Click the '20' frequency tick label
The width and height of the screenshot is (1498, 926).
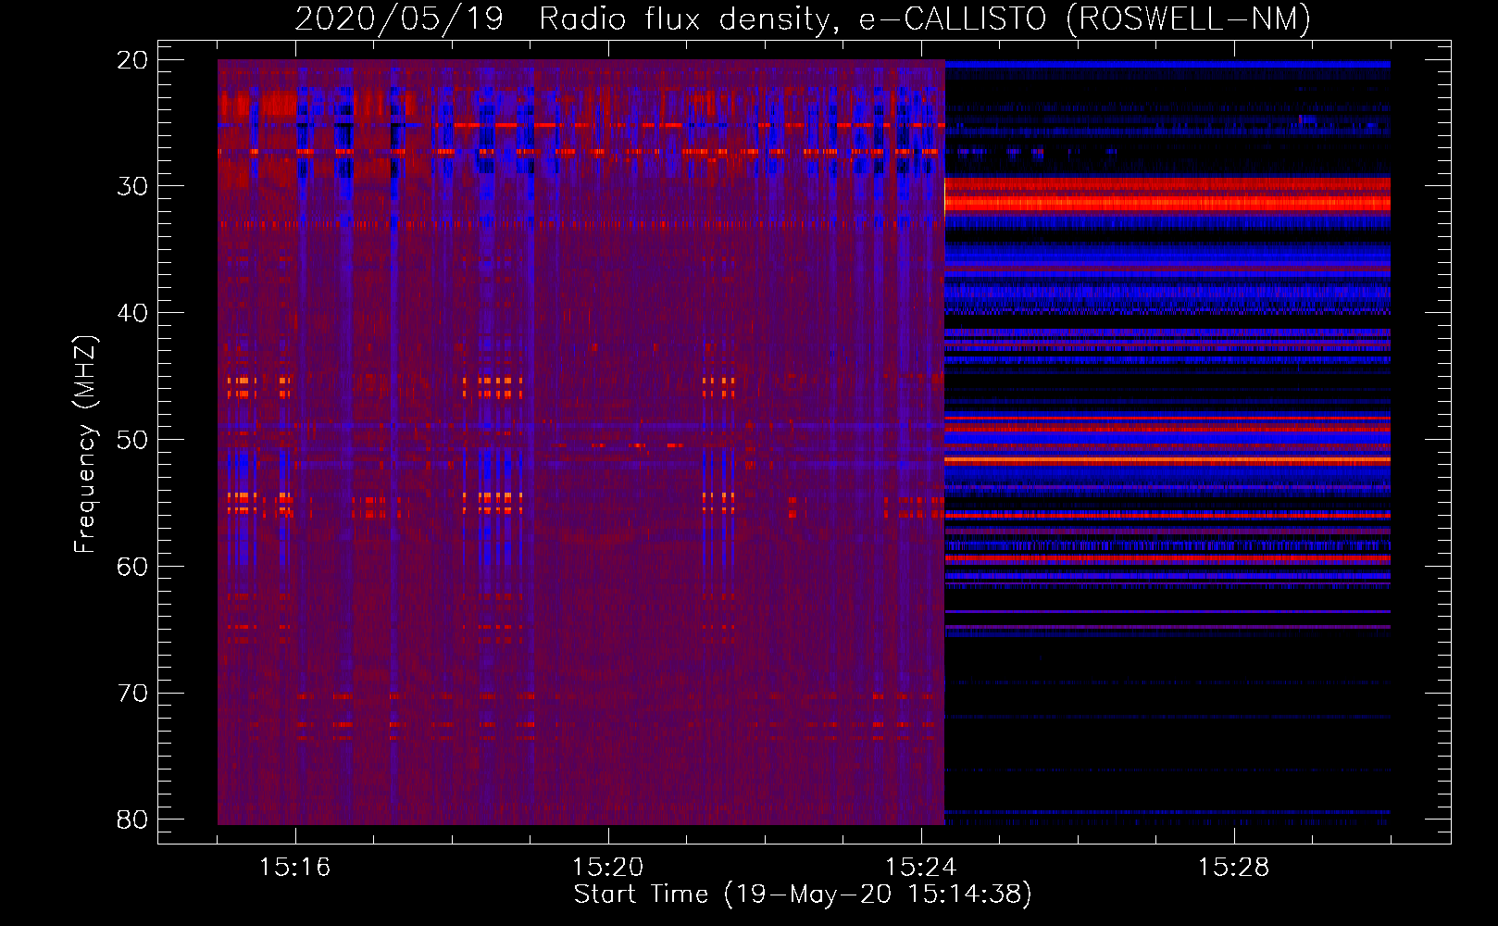(x=132, y=60)
